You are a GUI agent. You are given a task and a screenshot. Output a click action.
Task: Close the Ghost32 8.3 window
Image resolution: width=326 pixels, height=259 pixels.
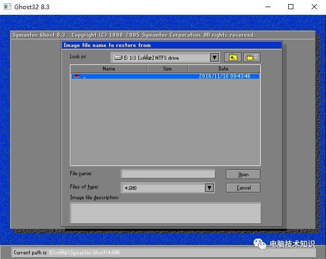coord(314,7)
